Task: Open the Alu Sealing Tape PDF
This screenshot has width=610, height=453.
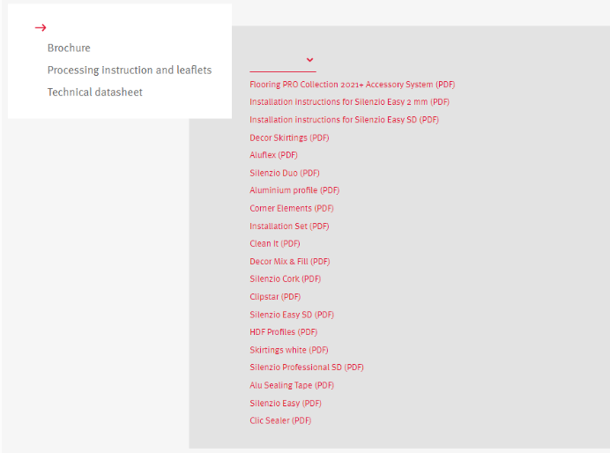Action: 292,385
